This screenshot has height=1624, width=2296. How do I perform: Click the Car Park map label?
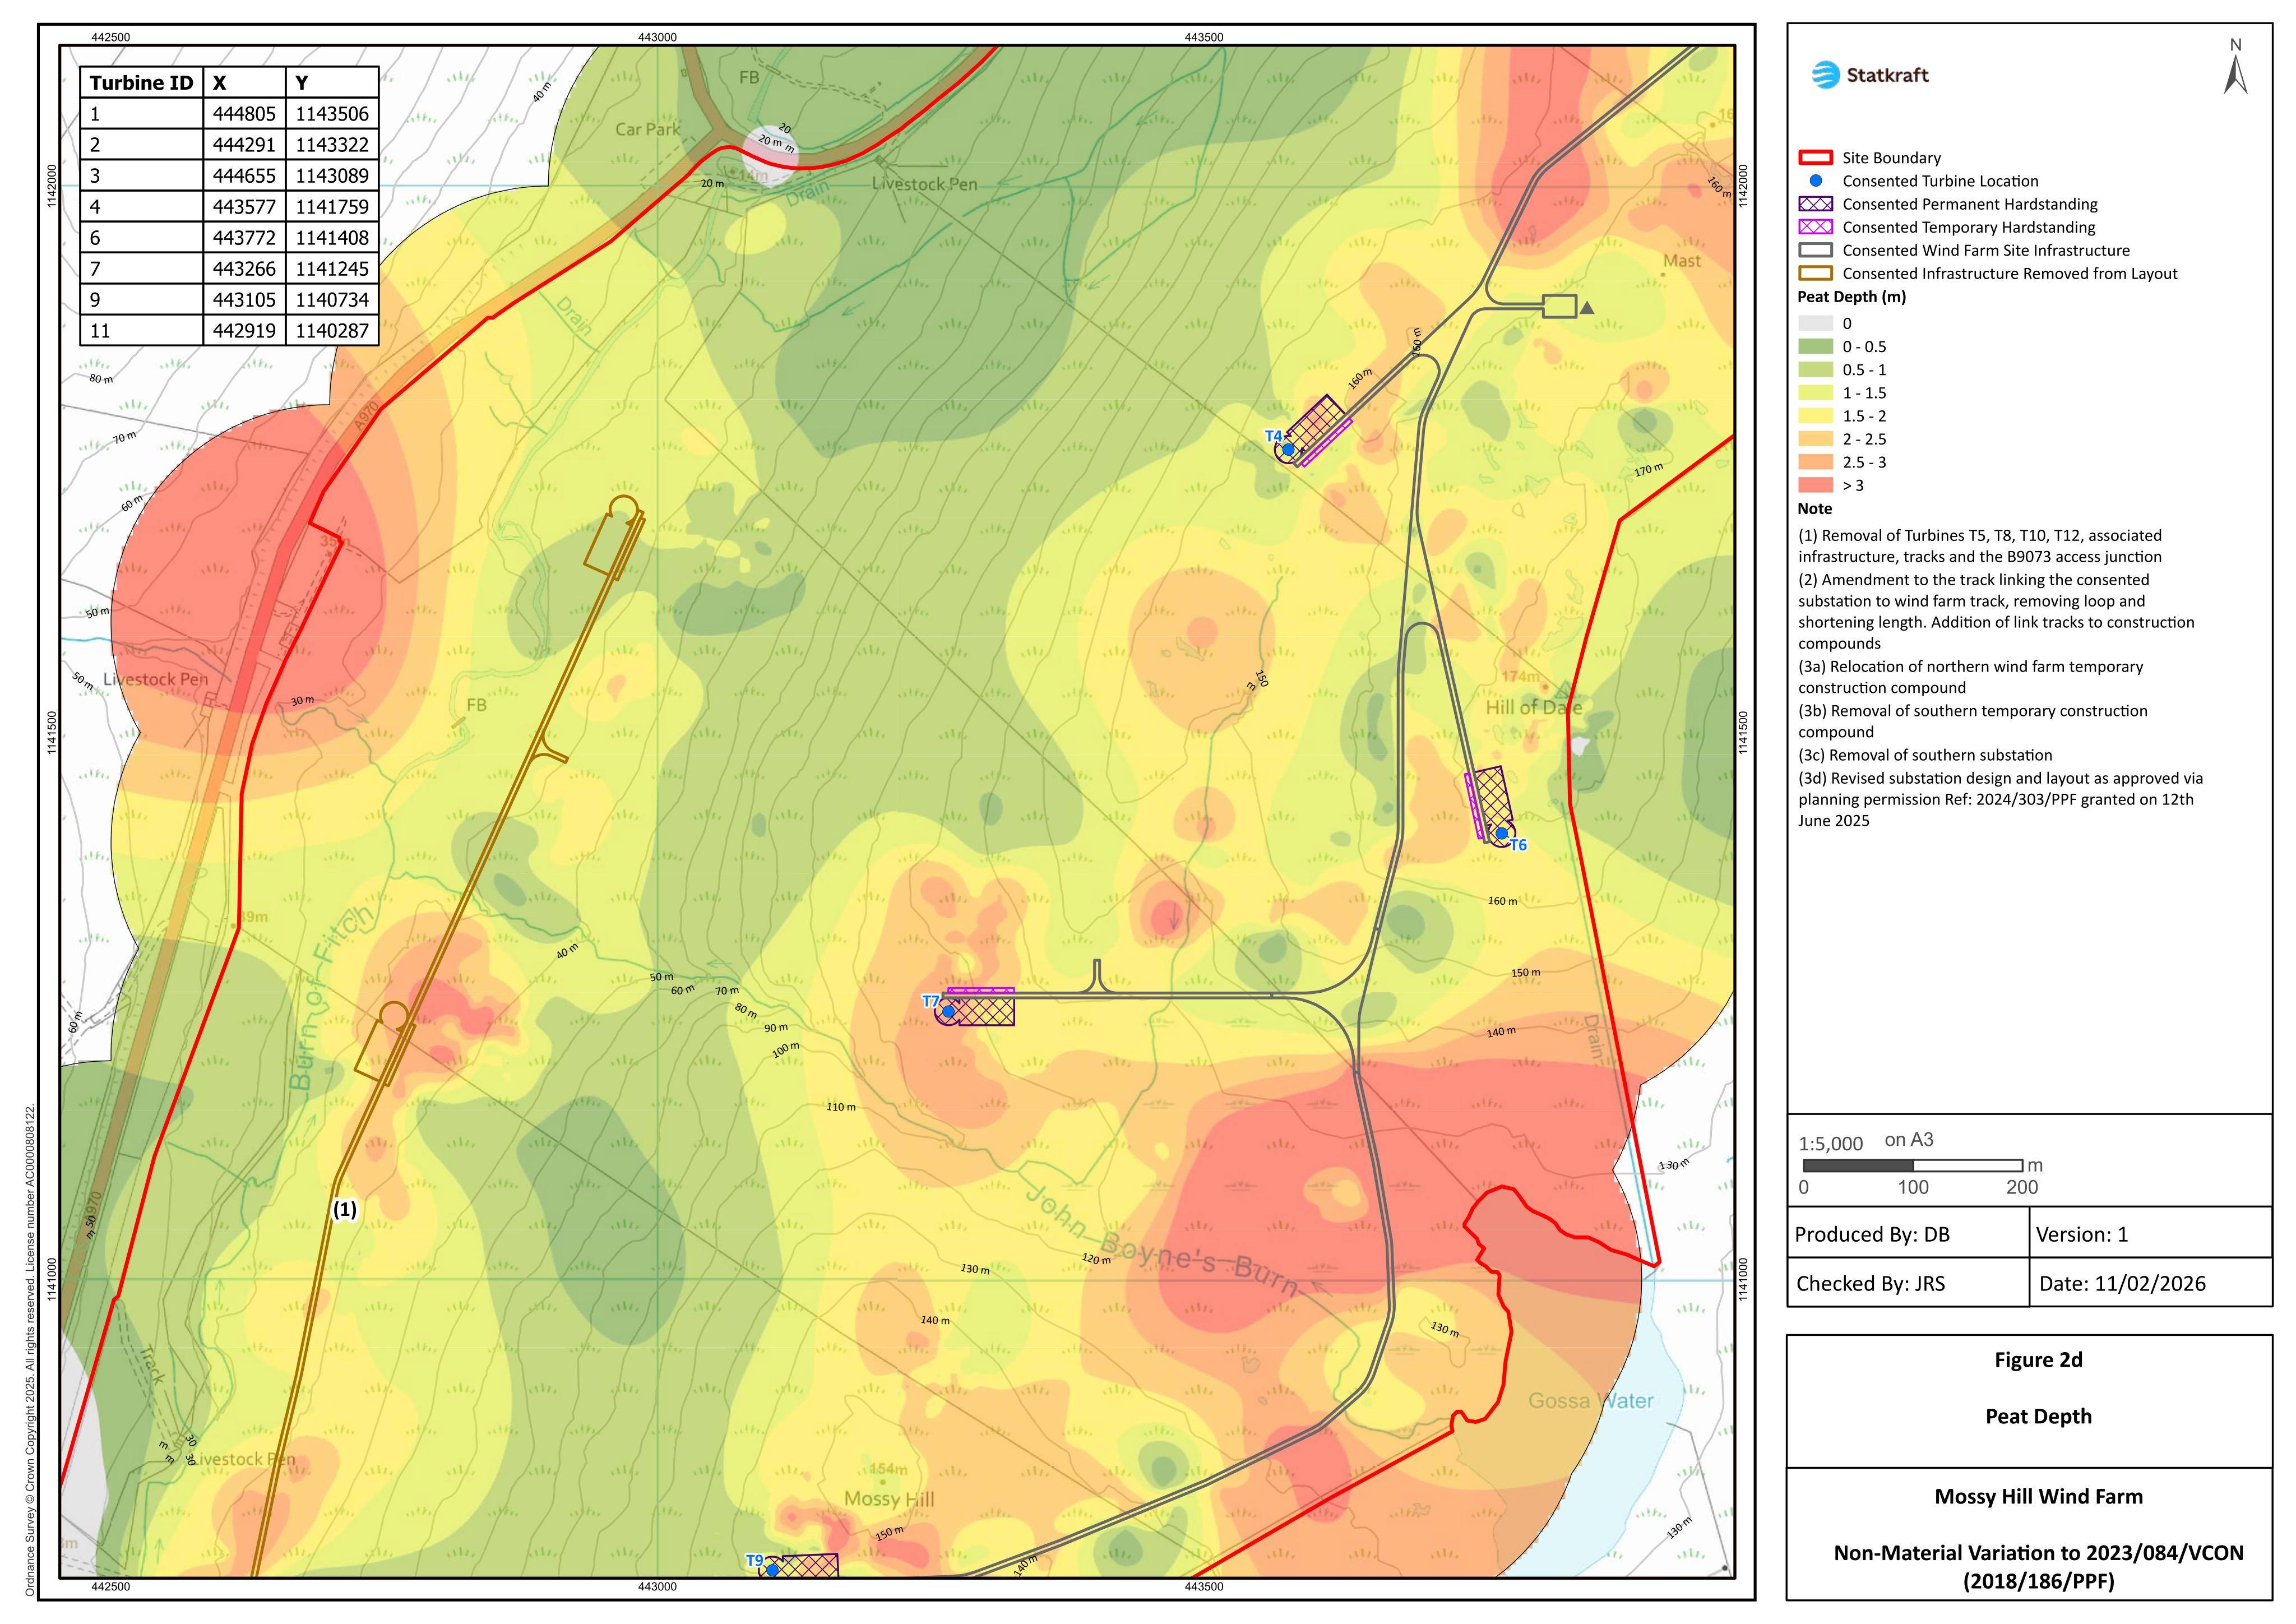click(647, 129)
